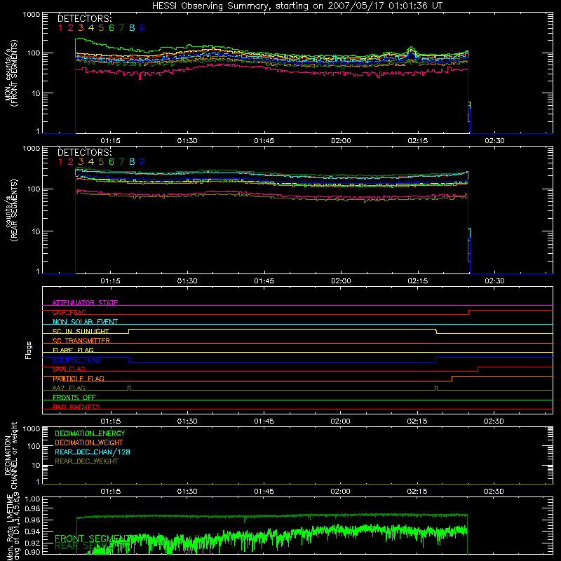Viewport: 561px width, 561px height.
Task: Click detector 3 in rear segments legend
Action: coord(81,162)
